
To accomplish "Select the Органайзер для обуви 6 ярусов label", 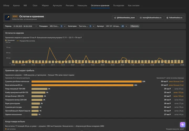I will [x=18, y=111].
